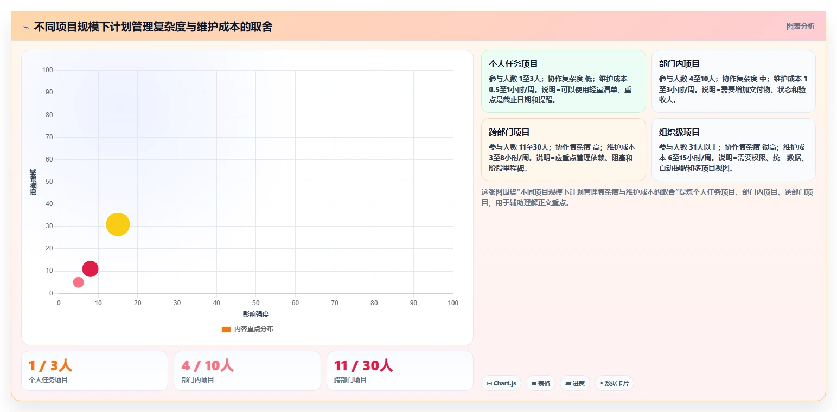Click the main title 不同项目规模下计划管理复杂度

[x=154, y=27]
